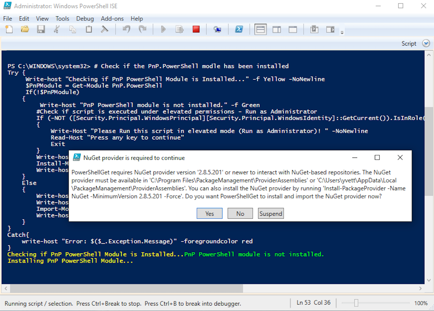Open the View menu
434x311 pixels.
pos(42,19)
